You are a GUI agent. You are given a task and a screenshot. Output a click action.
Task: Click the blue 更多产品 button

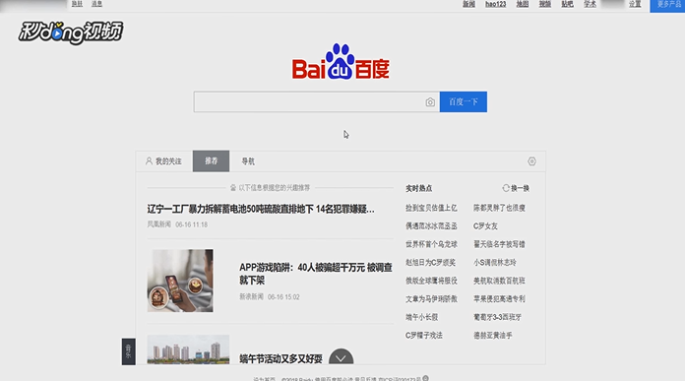pyautogui.click(x=667, y=5)
